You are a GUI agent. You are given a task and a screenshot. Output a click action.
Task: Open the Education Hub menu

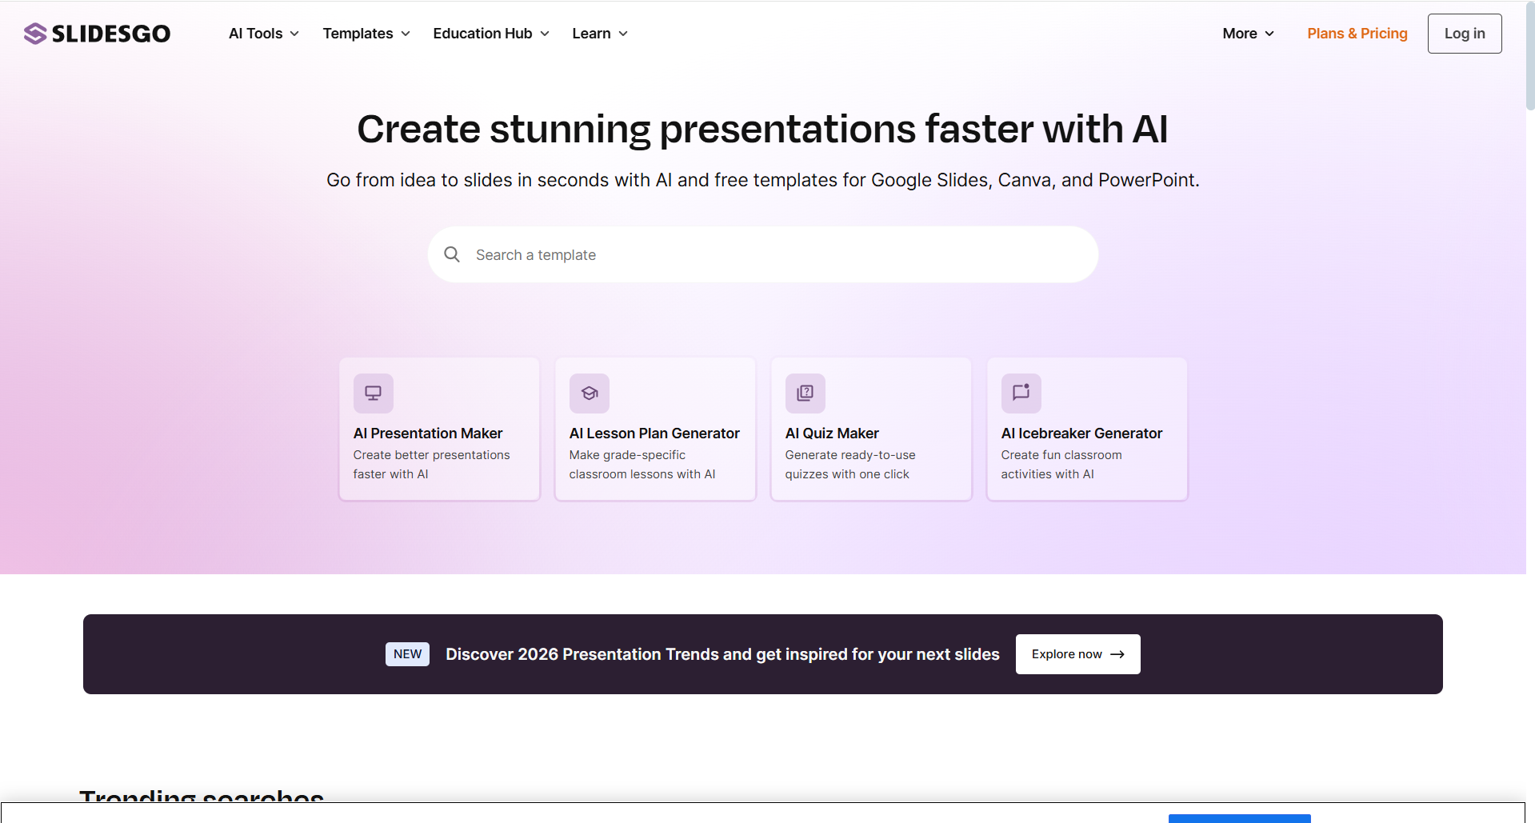pyautogui.click(x=491, y=34)
